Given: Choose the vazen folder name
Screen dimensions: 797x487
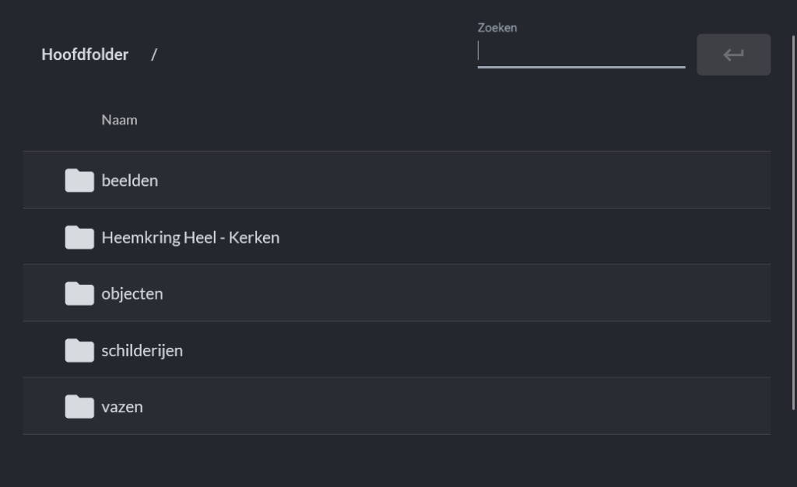Looking at the screenshot, I should [x=122, y=407].
